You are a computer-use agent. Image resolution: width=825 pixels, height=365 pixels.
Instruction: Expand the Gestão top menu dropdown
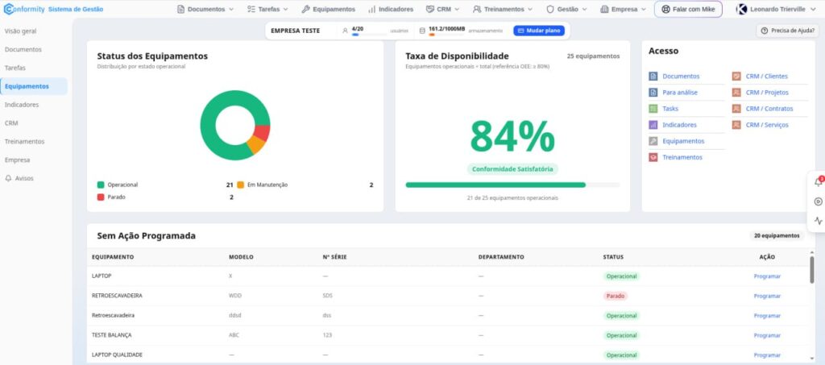point(585,10)
